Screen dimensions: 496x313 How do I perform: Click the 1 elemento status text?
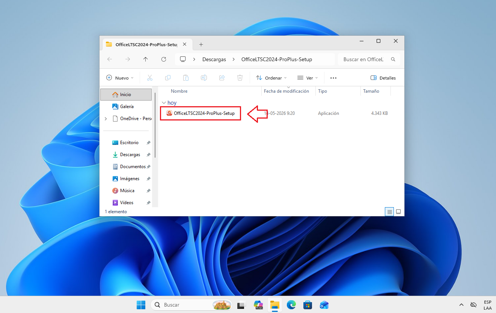(116, 212)
